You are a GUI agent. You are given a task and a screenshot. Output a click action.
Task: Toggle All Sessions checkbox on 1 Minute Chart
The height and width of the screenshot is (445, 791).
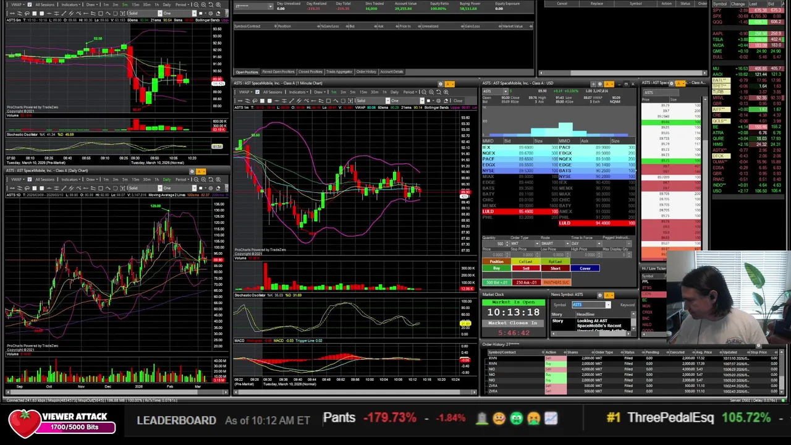[257, 92]
